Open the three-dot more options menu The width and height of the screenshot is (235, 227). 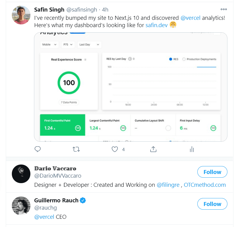[x=224, y=9]
